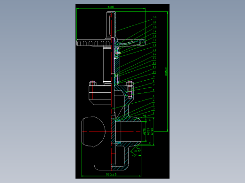Select part callout number 6
Image resolution: width=245 pixels, height=183 pixels.
154,90
